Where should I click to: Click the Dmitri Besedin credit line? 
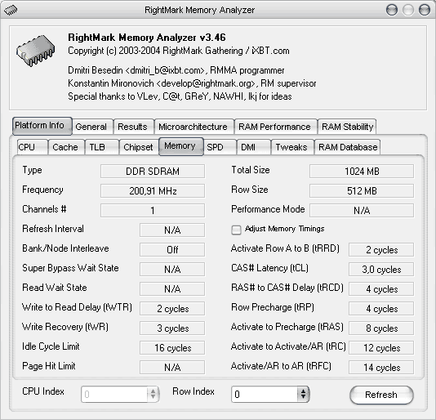176,70
